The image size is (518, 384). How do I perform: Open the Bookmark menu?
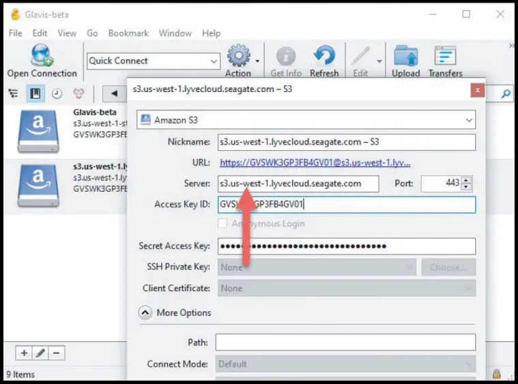point(128,33)
